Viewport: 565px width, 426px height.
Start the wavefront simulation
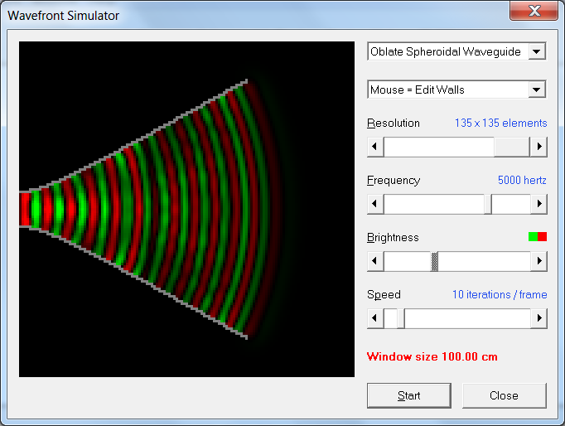point(409,395)
